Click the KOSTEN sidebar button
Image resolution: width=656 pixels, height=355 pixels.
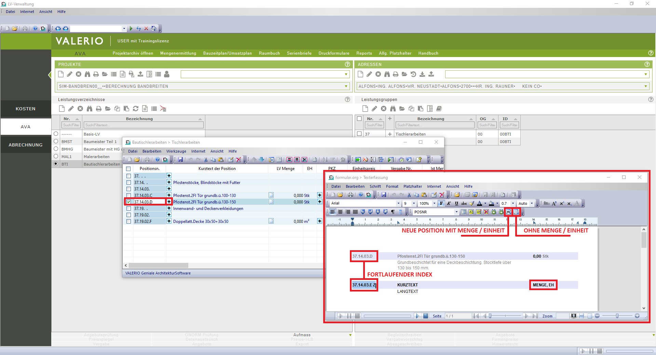tap(26, 109)
